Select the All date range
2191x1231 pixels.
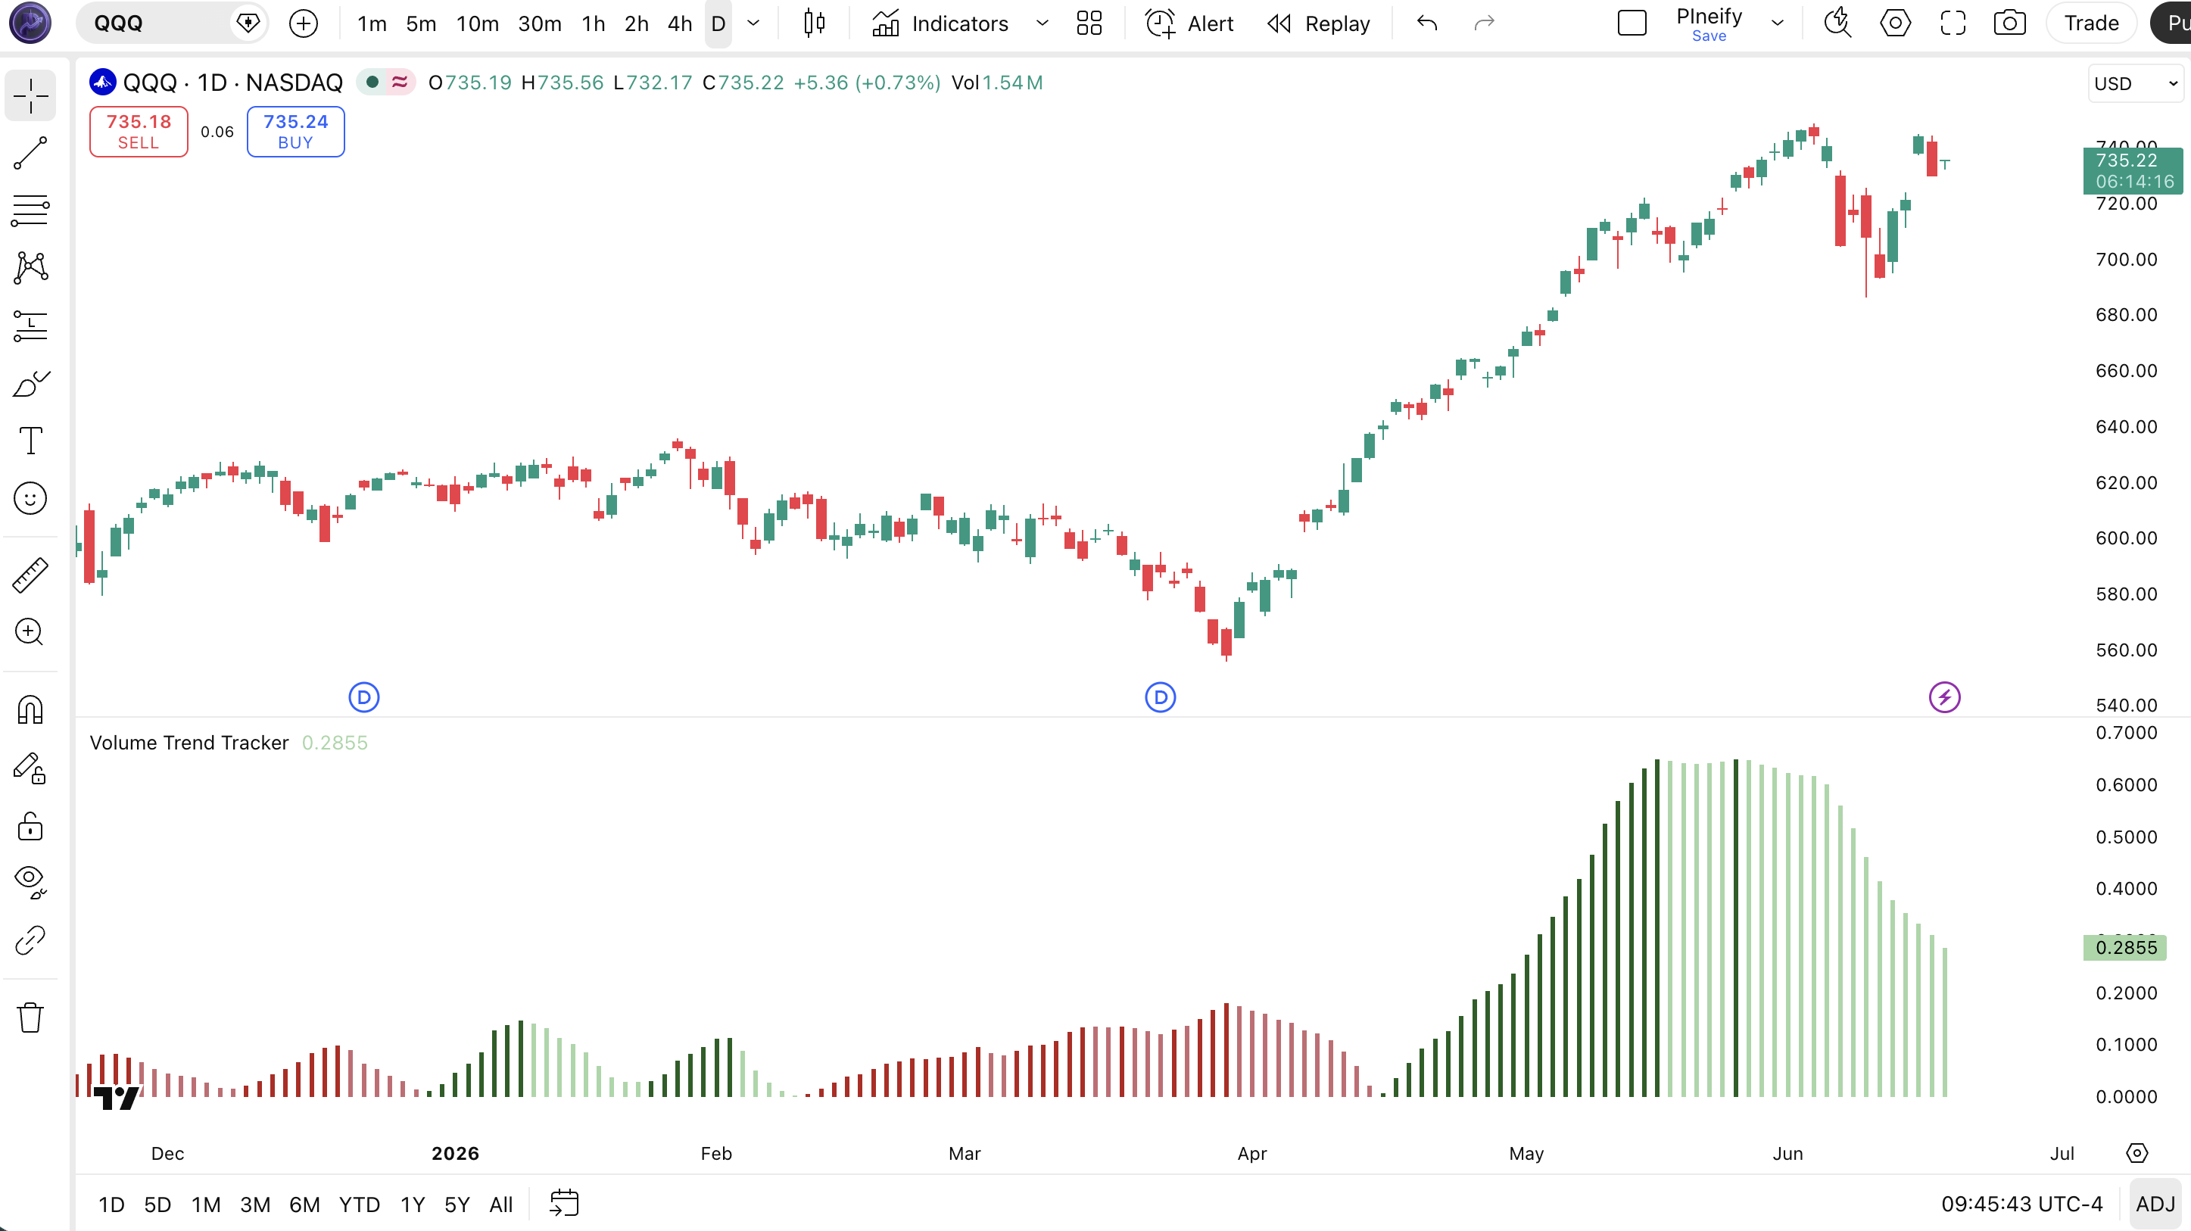pos(501,1205)
